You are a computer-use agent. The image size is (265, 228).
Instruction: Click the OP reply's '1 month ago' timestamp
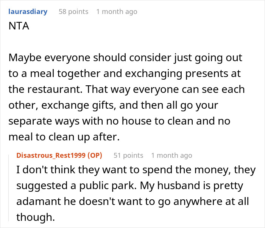click(171, 155)
